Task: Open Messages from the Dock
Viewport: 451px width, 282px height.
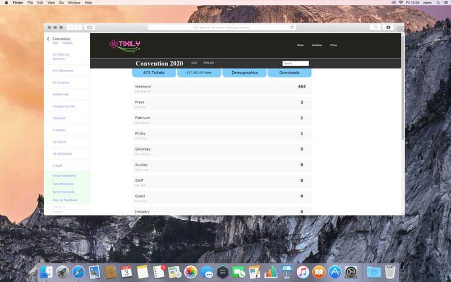Action: coord(207,272)
